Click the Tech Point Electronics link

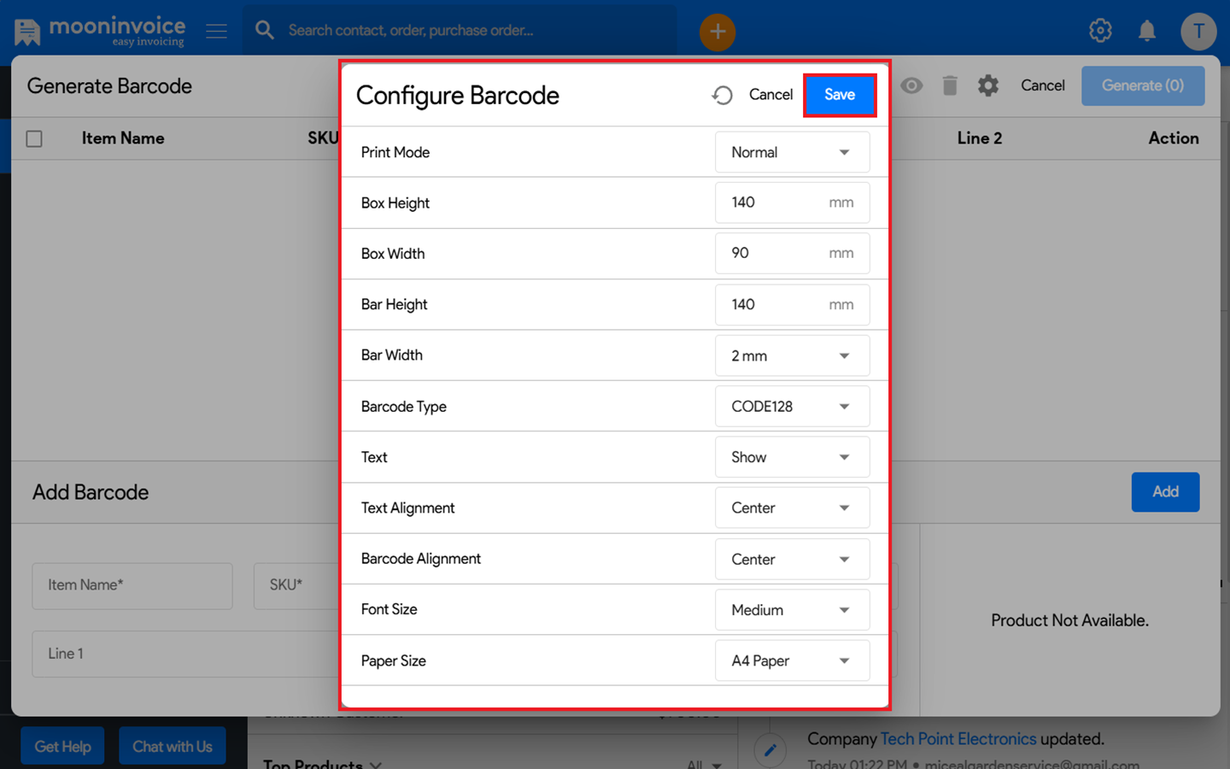[x=958, y=739]
